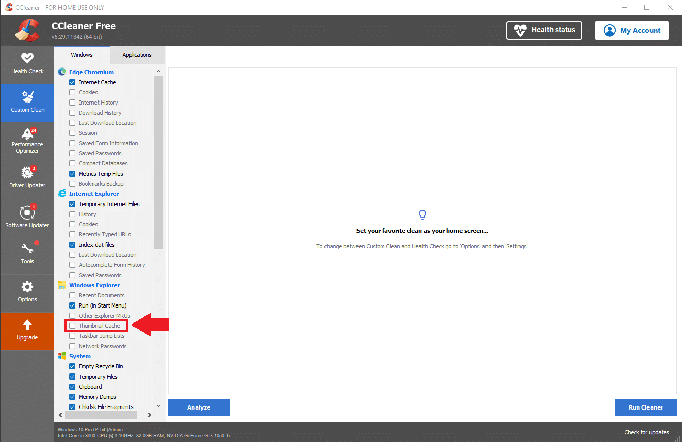Uncheck the Clipboard checkbox
This screenshot has width=682, height=442.
click(x=72, y=387)
